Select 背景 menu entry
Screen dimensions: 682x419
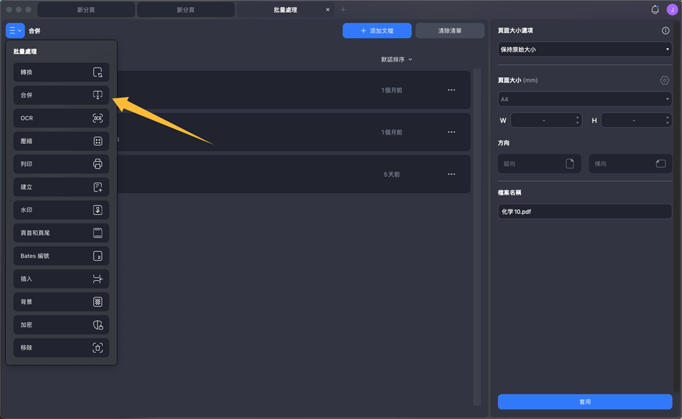61,302
